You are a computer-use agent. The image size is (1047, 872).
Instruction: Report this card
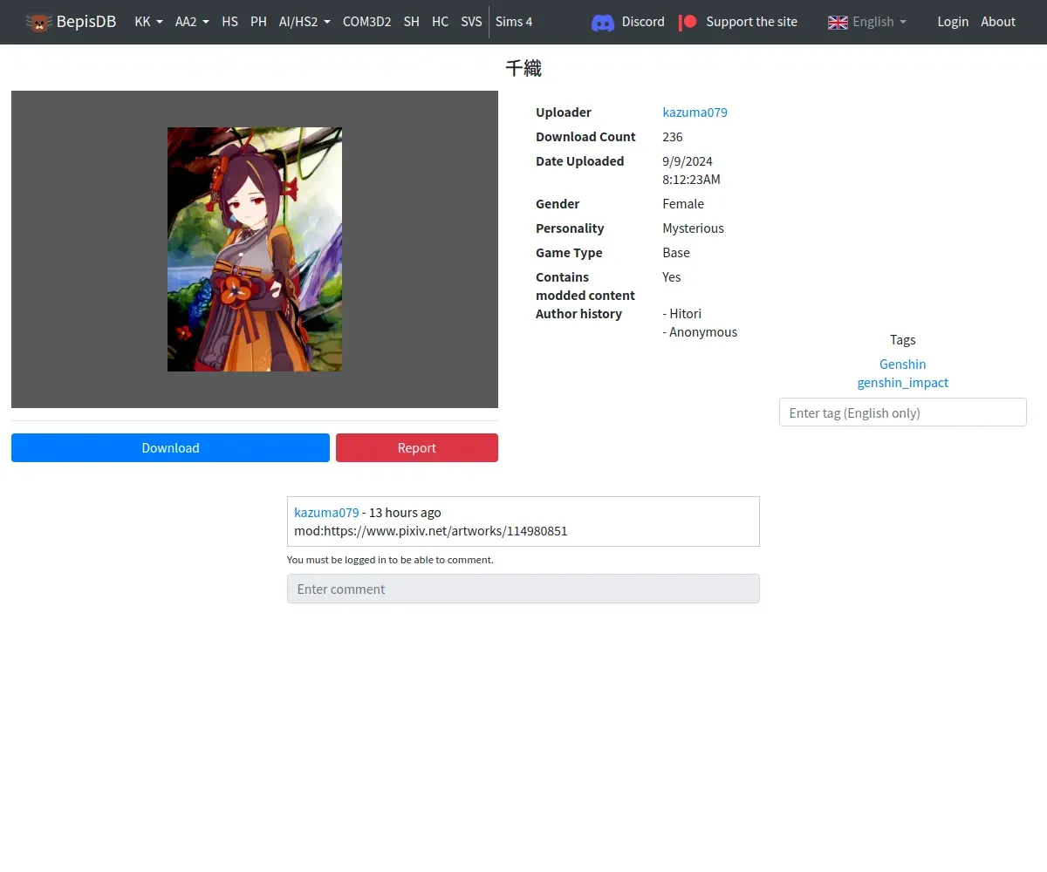(x=417, y=447)
